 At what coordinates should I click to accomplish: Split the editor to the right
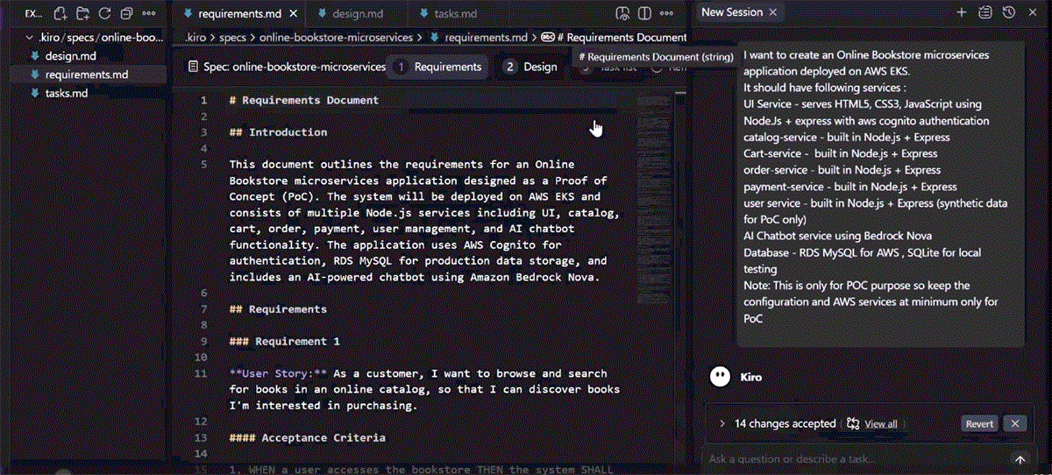click(644, 13)
